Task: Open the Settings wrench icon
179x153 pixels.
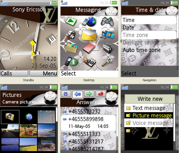Action: point(107,62)
